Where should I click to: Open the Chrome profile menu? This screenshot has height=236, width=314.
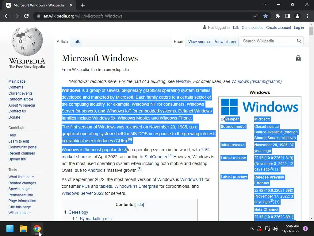tap(297, 16)
